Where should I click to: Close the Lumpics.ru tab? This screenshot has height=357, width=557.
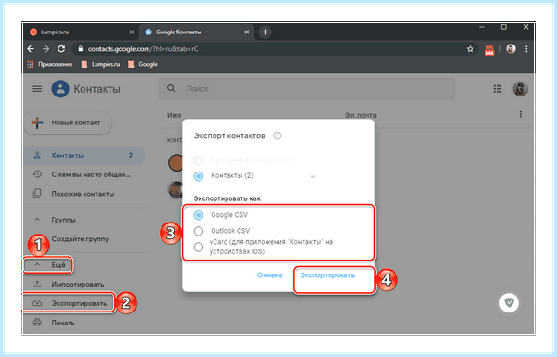tap(132, 32)
